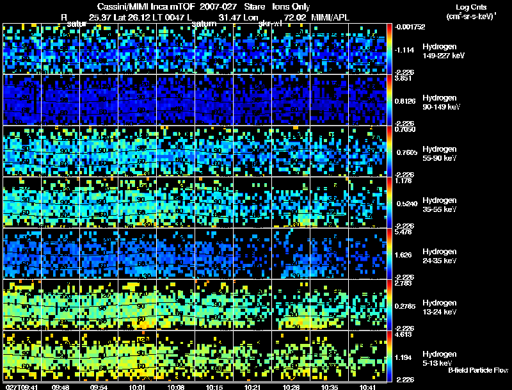Screen dimensions: 512x390
Task: Click the -1.114 color scale value
Action: tap(404, 50)
